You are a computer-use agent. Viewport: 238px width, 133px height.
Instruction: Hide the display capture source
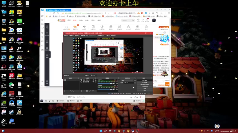click(x=93, y=82)
